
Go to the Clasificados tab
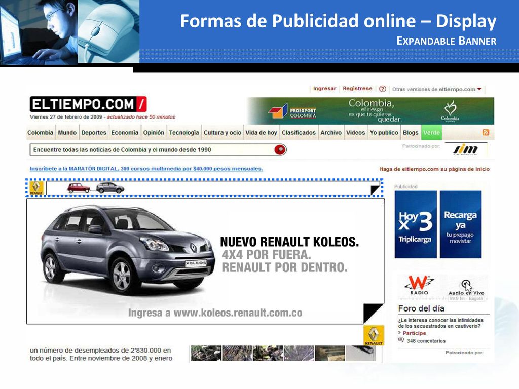click(299, 133)
